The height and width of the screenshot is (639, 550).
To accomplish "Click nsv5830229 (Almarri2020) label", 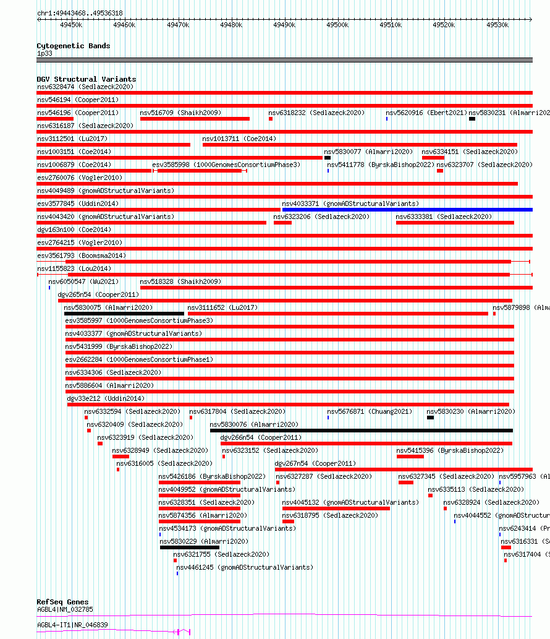I will [204, 543].
